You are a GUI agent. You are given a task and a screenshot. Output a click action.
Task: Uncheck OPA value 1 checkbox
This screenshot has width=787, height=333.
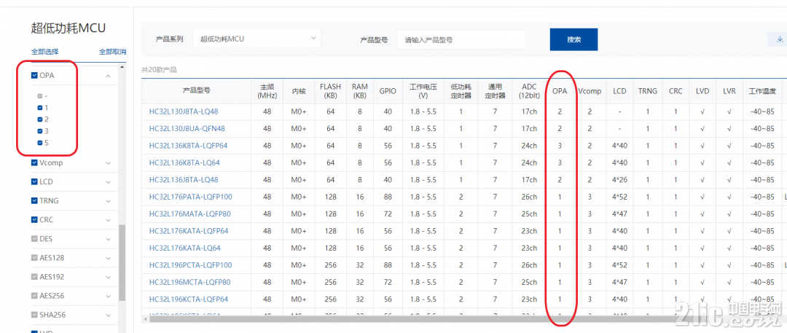click(x=40, y=108)
